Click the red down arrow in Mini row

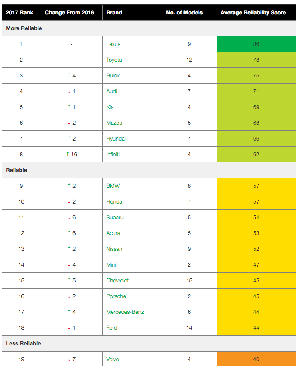point(69,264)
